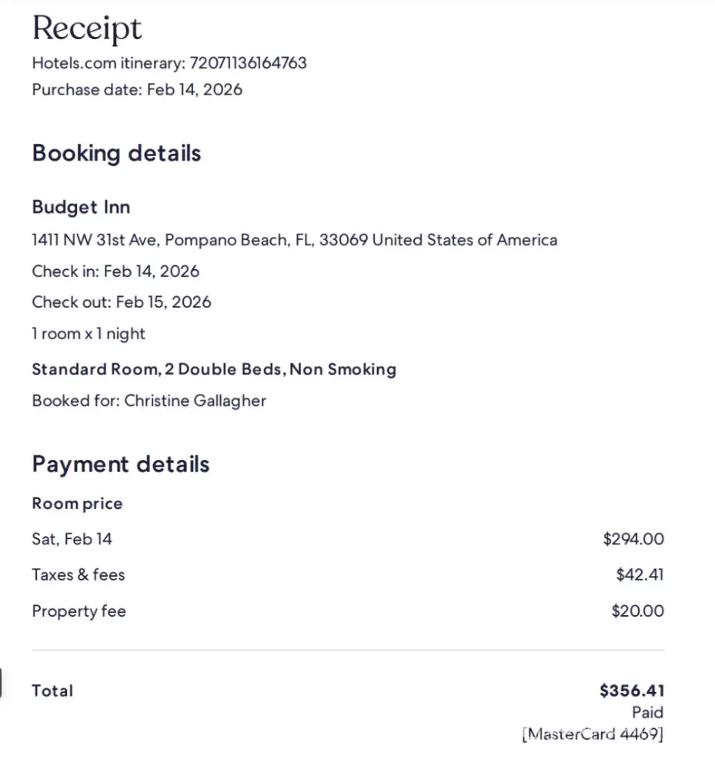Click the Booked for Christine Gallagher line

(149, 401)
